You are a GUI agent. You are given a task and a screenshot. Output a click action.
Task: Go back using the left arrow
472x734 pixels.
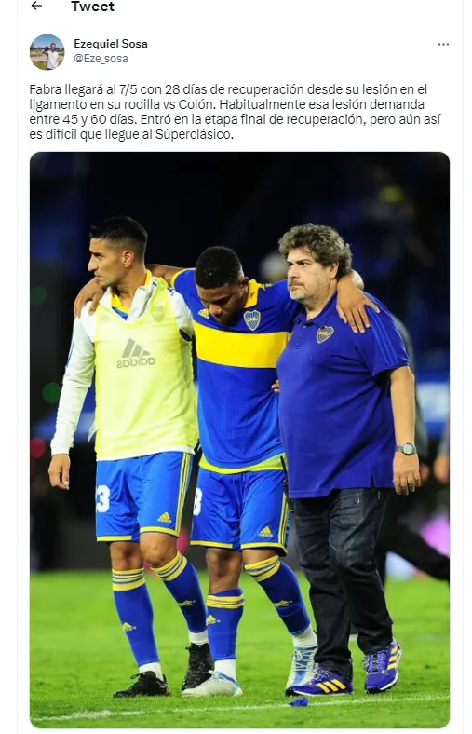click(36, 6)
